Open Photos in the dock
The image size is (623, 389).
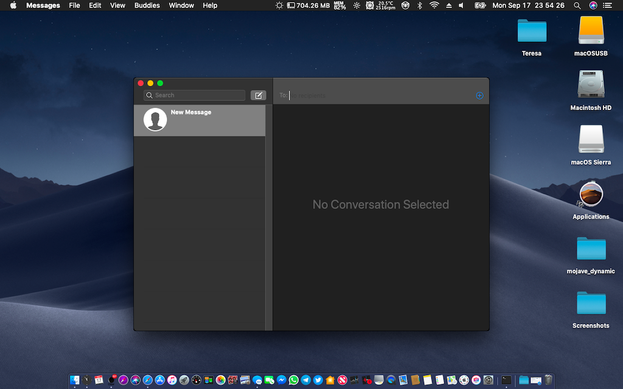220,380
